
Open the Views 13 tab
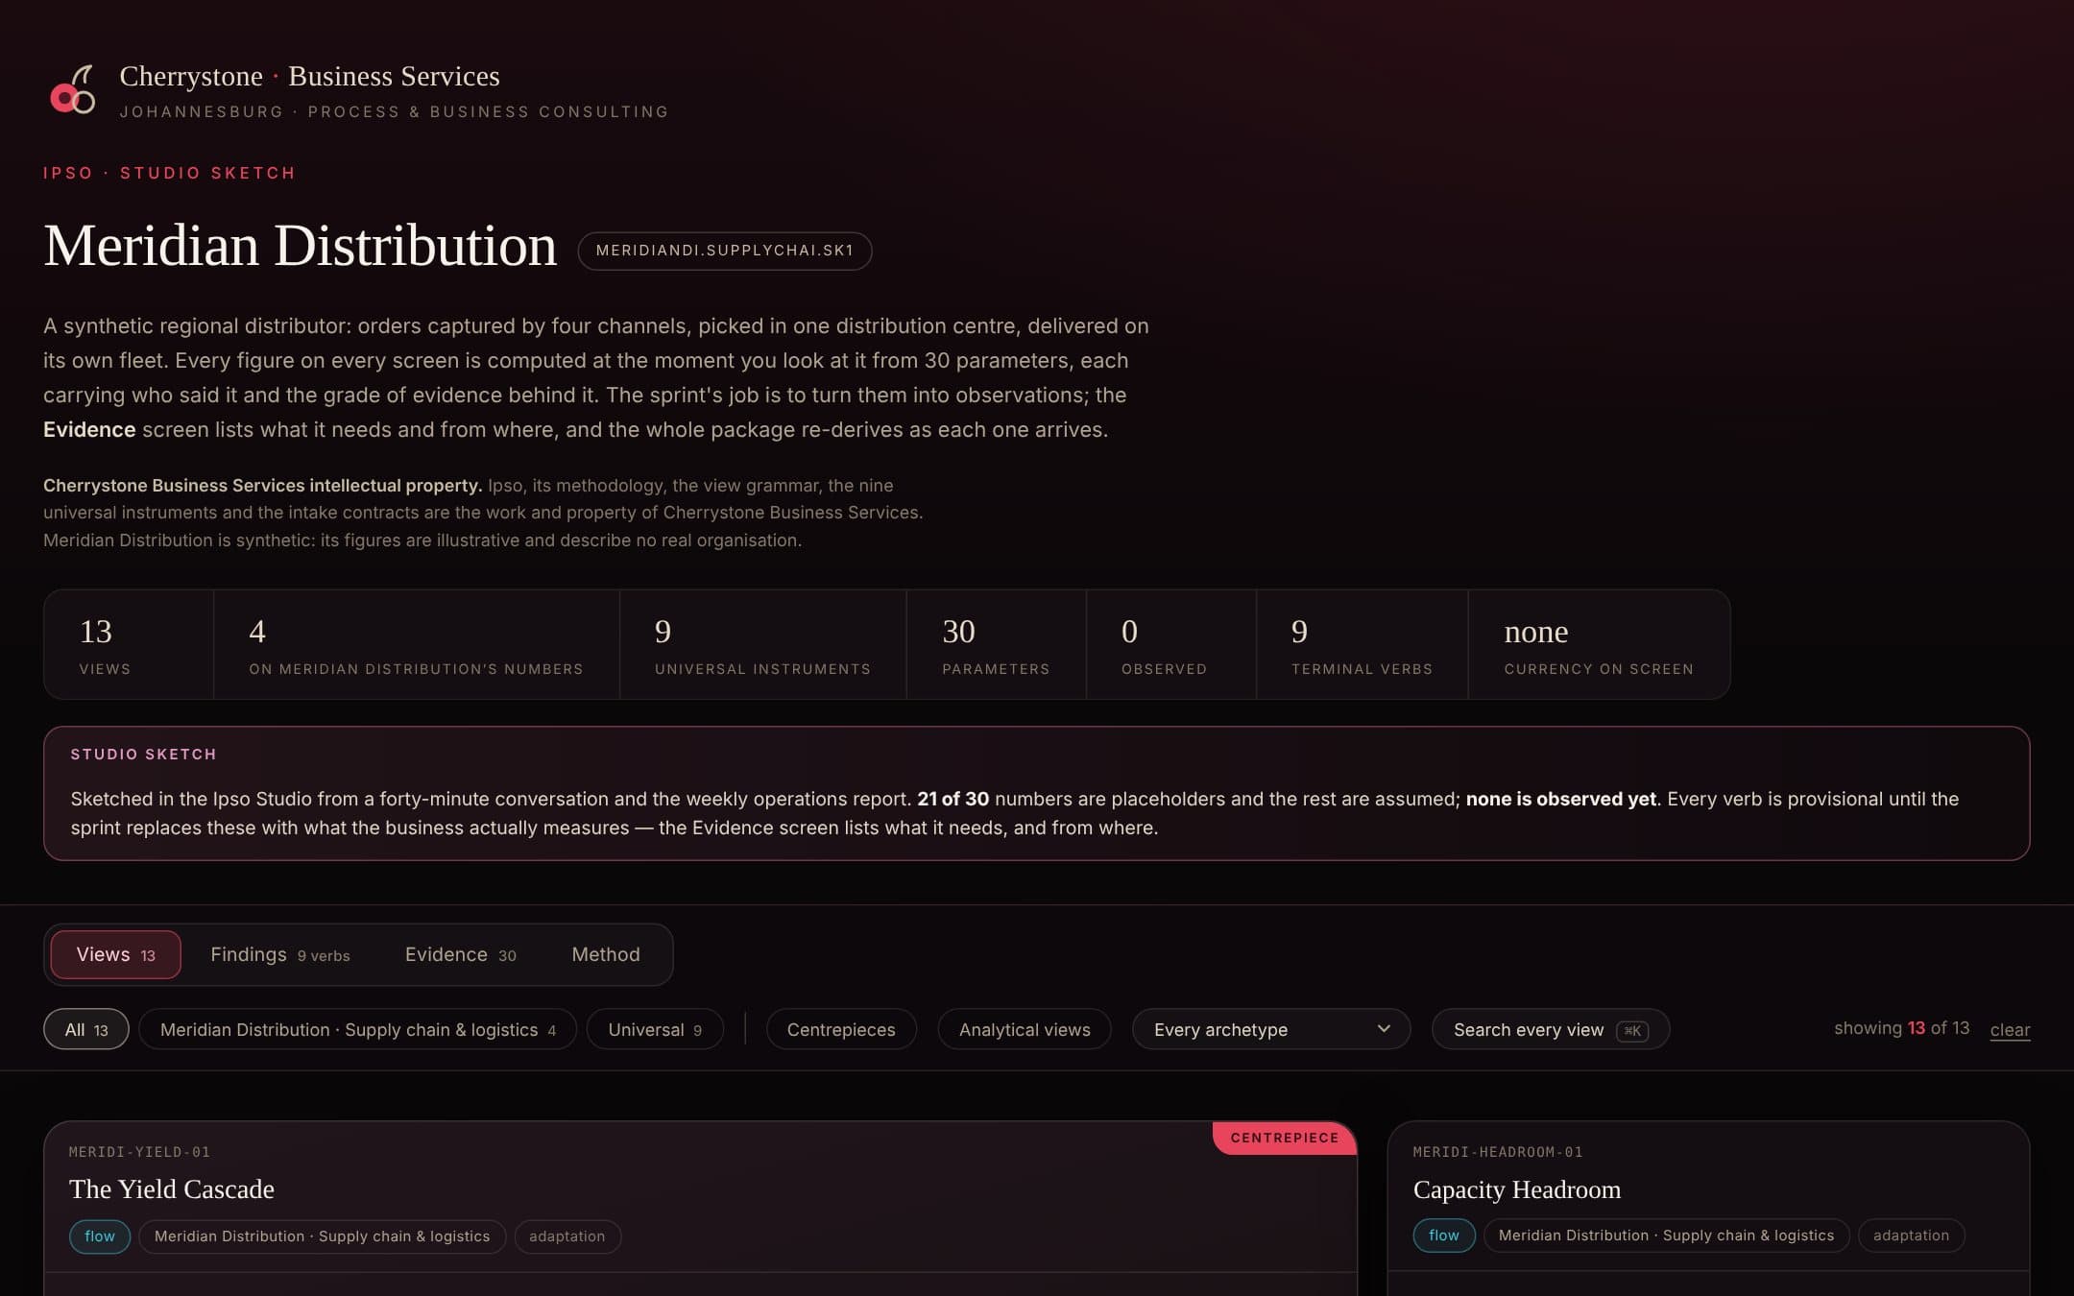tap(115, 954)
